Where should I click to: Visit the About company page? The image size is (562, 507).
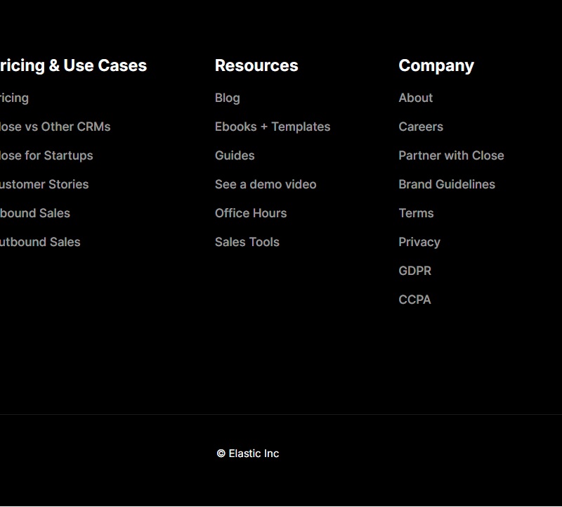(415, 98)
